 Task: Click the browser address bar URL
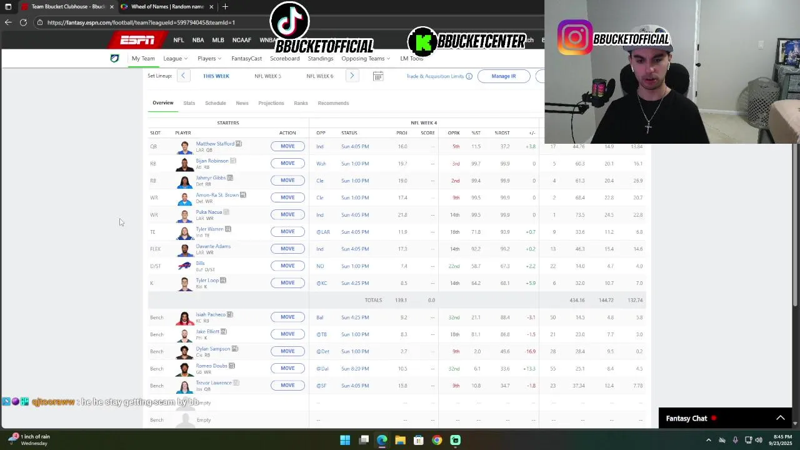(141, 22)
